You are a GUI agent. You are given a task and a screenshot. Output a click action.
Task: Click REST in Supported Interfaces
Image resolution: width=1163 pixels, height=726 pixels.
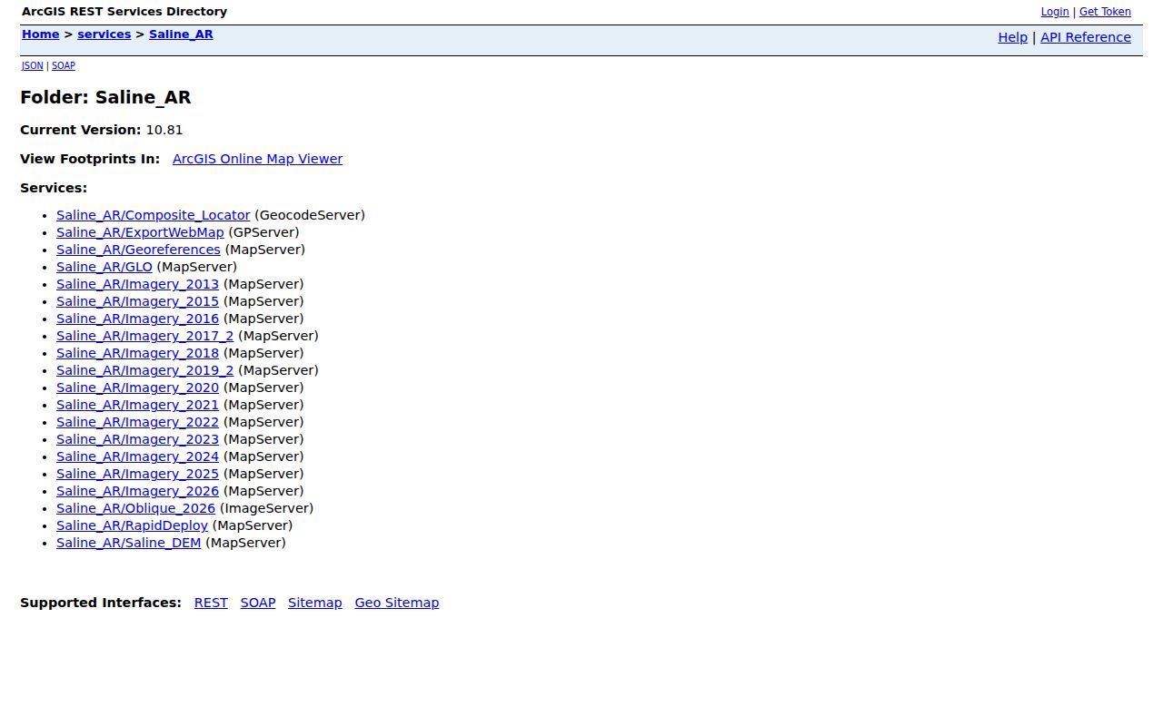point(211,603)
